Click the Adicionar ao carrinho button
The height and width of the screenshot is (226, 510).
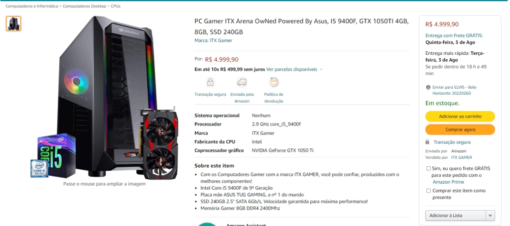(460, 116)
